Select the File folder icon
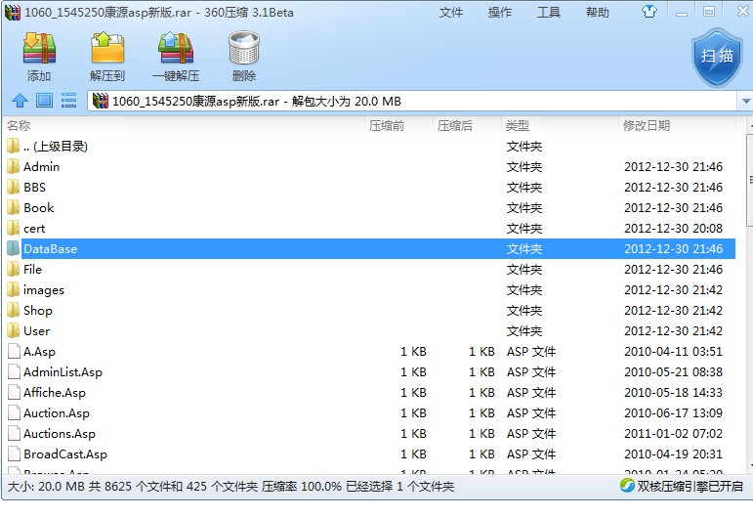753x518 pixels. click(x=14, y=270)
